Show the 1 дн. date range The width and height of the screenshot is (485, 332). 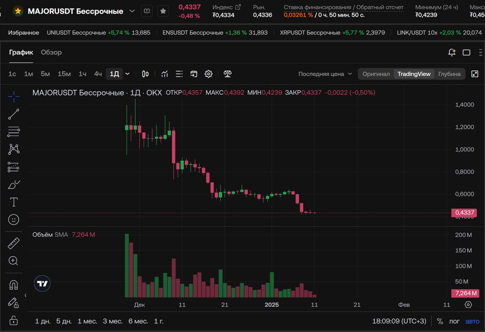pyautogui.click(x=43, y=321)
